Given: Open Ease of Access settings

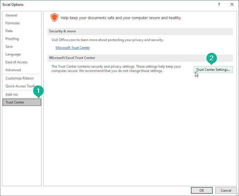Looking at the screenshot, I should 22,62.
